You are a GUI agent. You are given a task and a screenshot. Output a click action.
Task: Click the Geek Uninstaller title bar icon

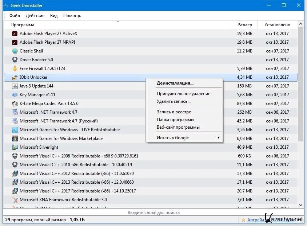(6, 5)
